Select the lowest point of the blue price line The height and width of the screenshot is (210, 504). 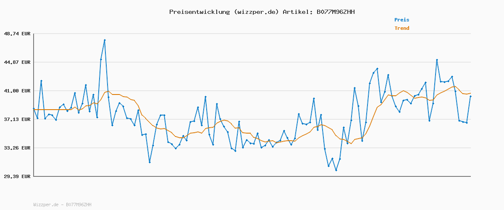pos(336,170)
